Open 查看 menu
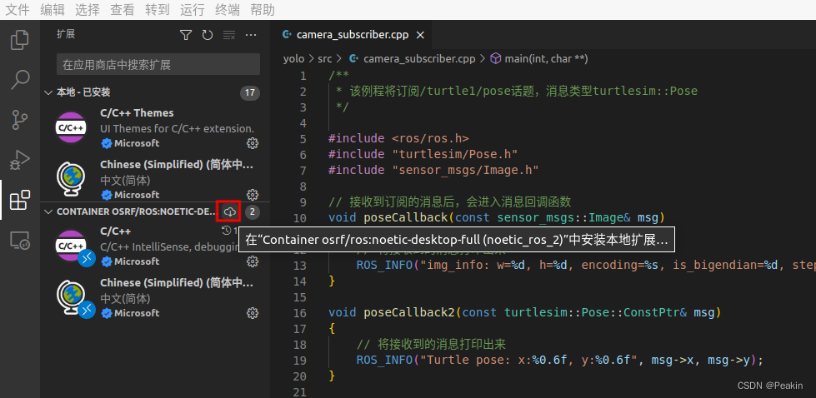The height and width of the screenshot is (398, 816). pyautogui.click(x=123, y=9)
